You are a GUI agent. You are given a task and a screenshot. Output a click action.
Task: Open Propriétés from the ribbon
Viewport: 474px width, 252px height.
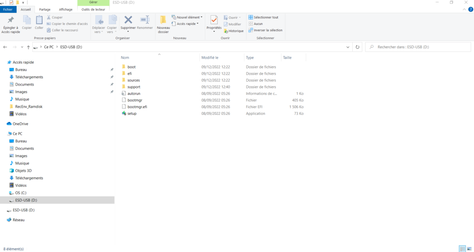click(214, 20)
